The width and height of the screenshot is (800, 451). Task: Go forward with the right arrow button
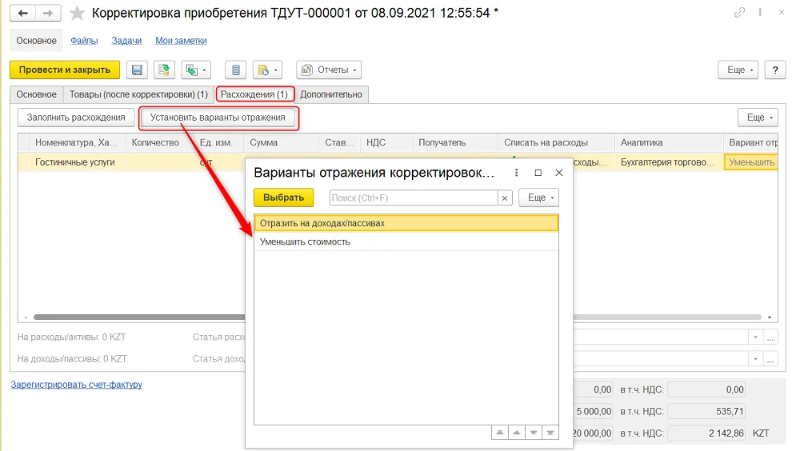pos(48,14)
